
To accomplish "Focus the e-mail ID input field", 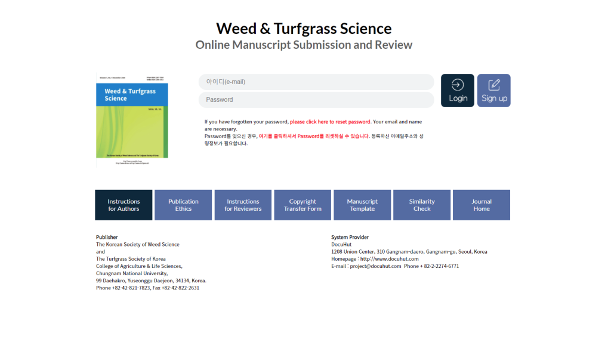I will (316, 82).
